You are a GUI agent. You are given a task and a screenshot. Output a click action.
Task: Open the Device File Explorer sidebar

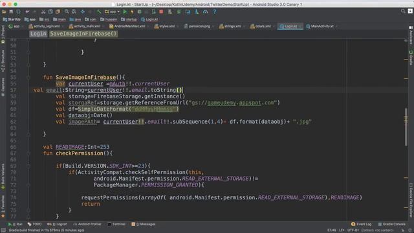[x=411, y=200]
